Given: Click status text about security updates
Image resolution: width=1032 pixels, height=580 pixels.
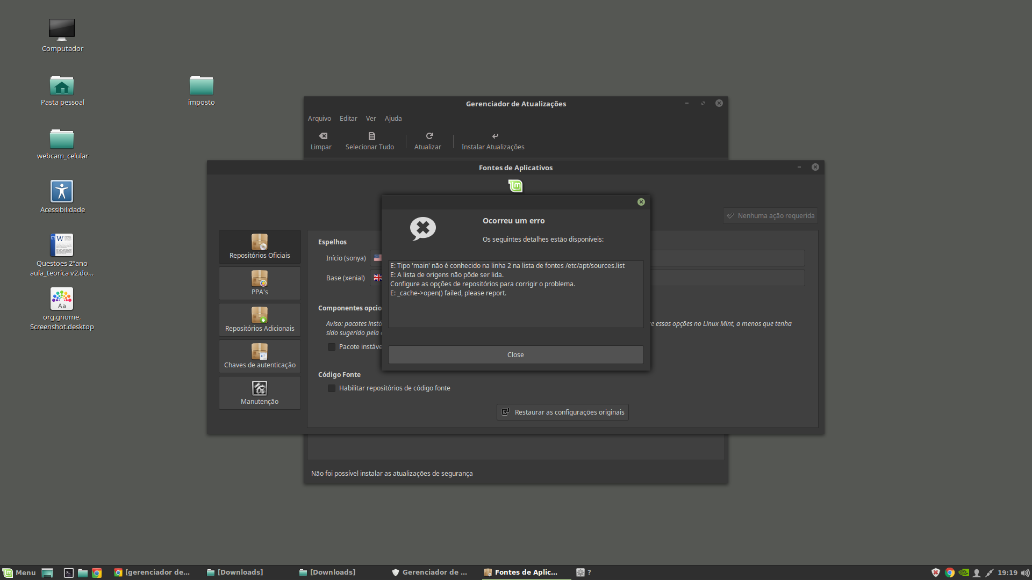Looking at the screenshot, I should 392,473.
